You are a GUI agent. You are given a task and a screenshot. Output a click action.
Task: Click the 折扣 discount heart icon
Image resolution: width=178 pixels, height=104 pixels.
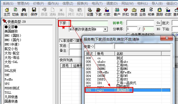(x=126, y=12)
